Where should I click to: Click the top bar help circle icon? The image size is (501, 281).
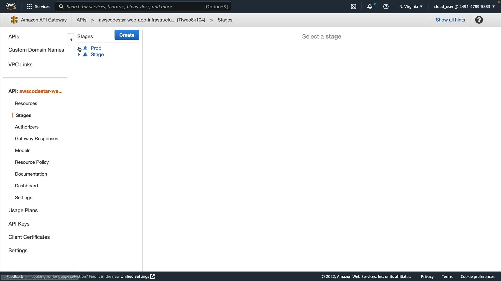pyautogui.click(x=386, y=7)
